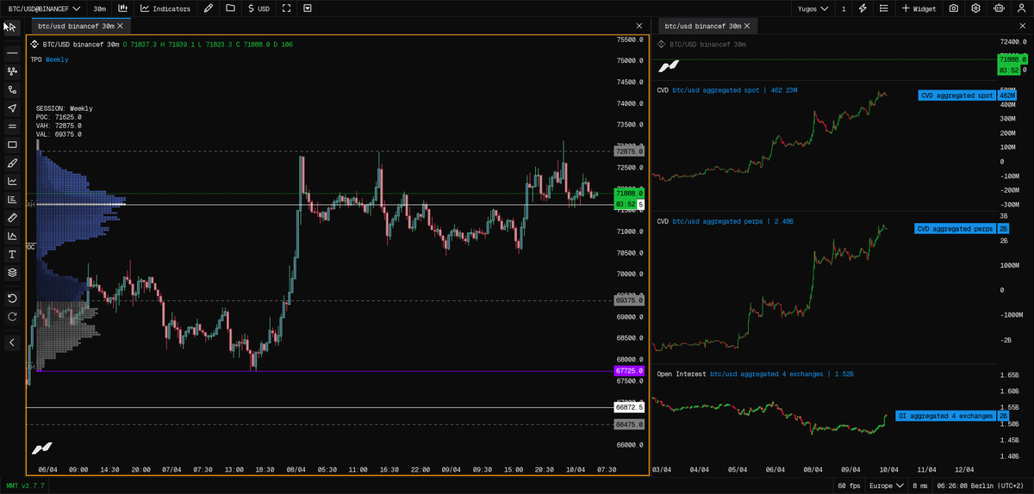Click the 'btc/usd aggregated spot' CVD link
The image size is (1034, 494).
[715, 90]
